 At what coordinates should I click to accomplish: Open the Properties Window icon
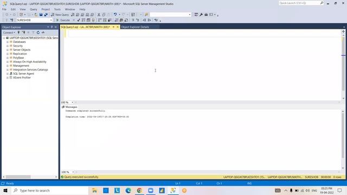click(x=196, y=15)
